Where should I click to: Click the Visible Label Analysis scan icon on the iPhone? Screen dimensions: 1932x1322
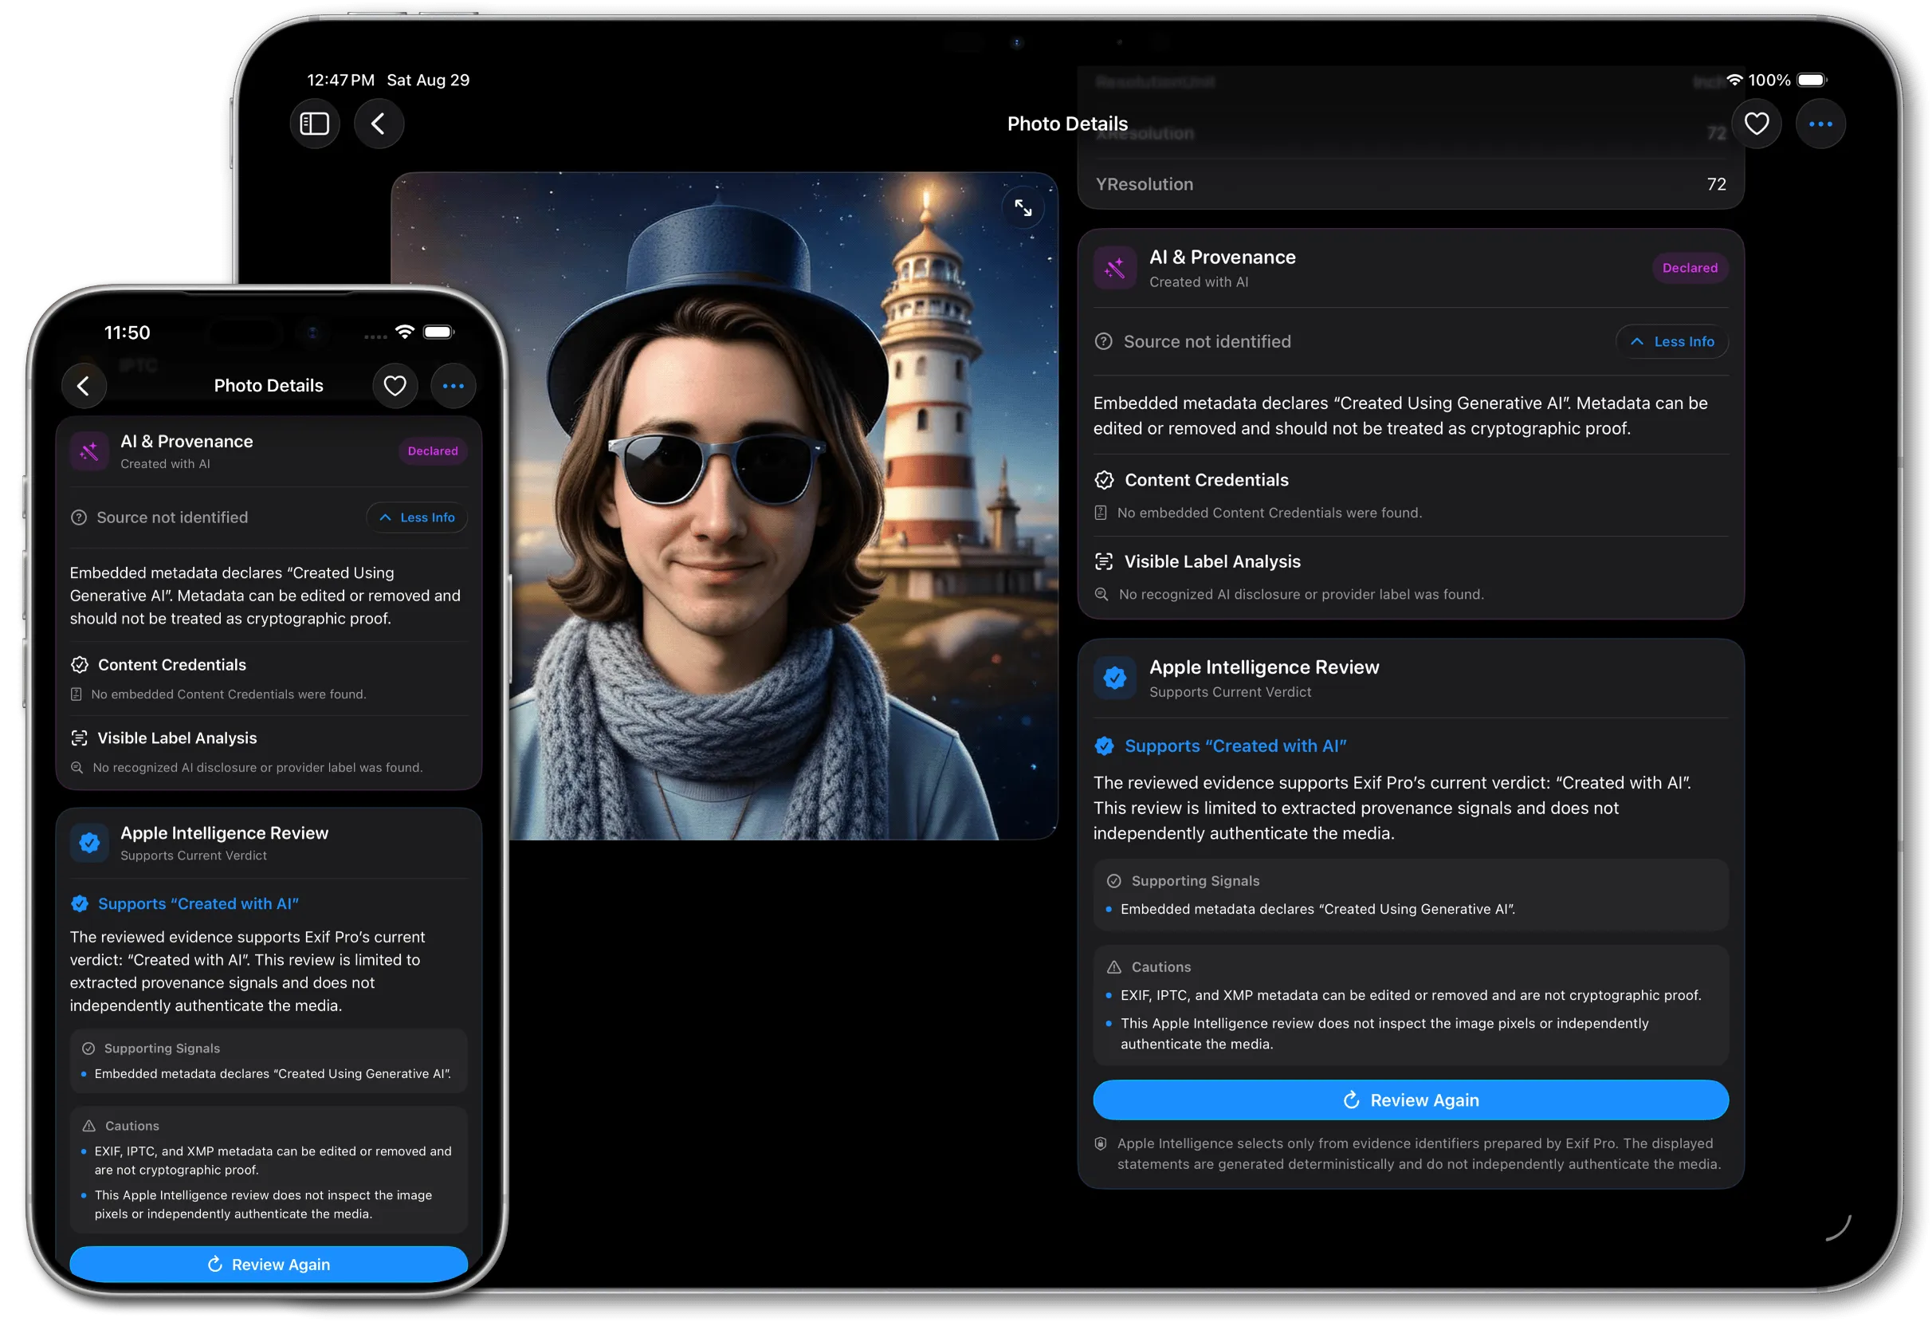point(79,738)
